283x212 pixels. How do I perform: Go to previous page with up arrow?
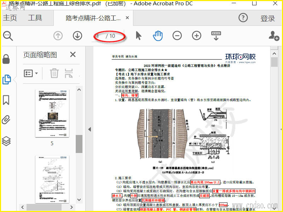coord(58,36)
